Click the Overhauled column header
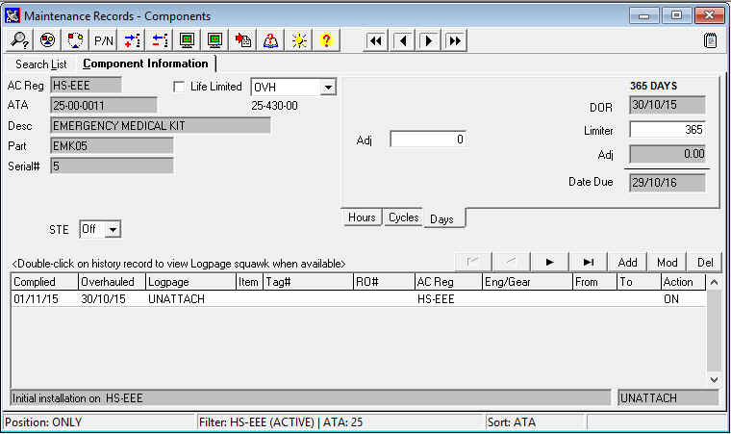 click(112, 282)
